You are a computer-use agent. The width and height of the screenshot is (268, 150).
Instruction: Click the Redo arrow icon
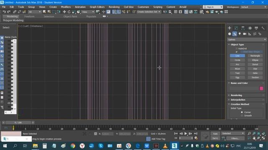pos(9,12)
